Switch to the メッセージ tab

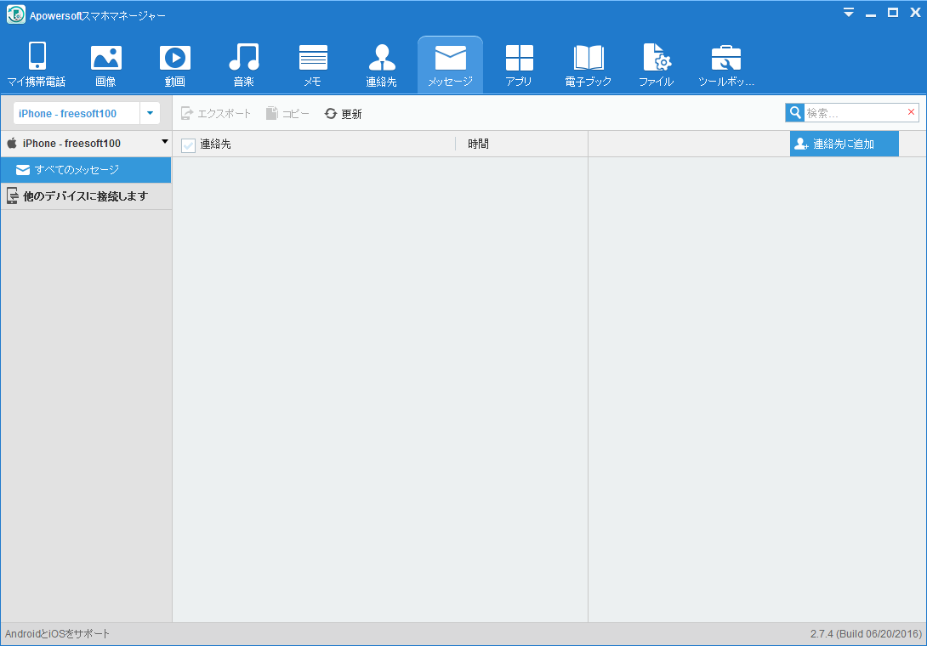(450, 64)
